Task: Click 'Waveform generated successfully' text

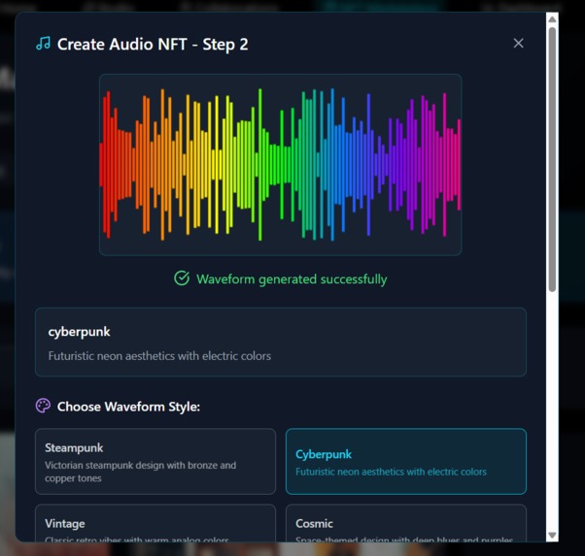Action: click(292, 279)
